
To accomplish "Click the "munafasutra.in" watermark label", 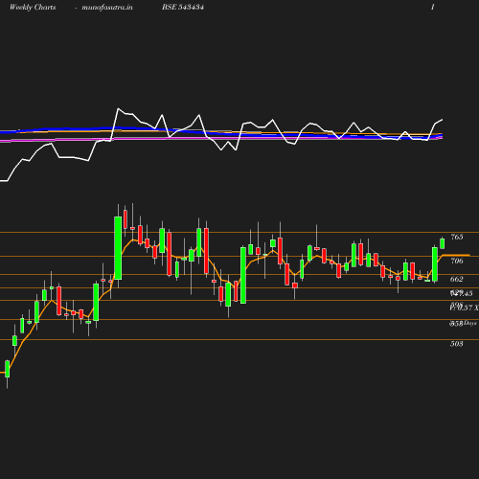I will point(107,7).
